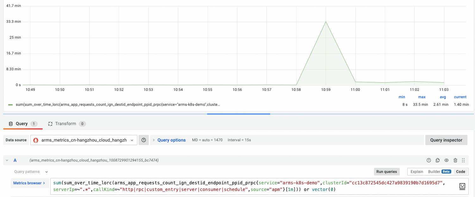
Task: Switch to the Transform tab
Action: coord(67,124)
